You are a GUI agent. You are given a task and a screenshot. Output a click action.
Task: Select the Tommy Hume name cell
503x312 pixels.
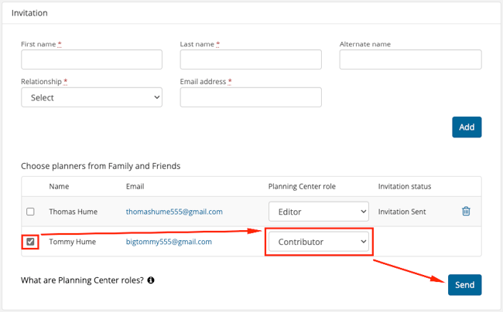click(x=73, y=242)
